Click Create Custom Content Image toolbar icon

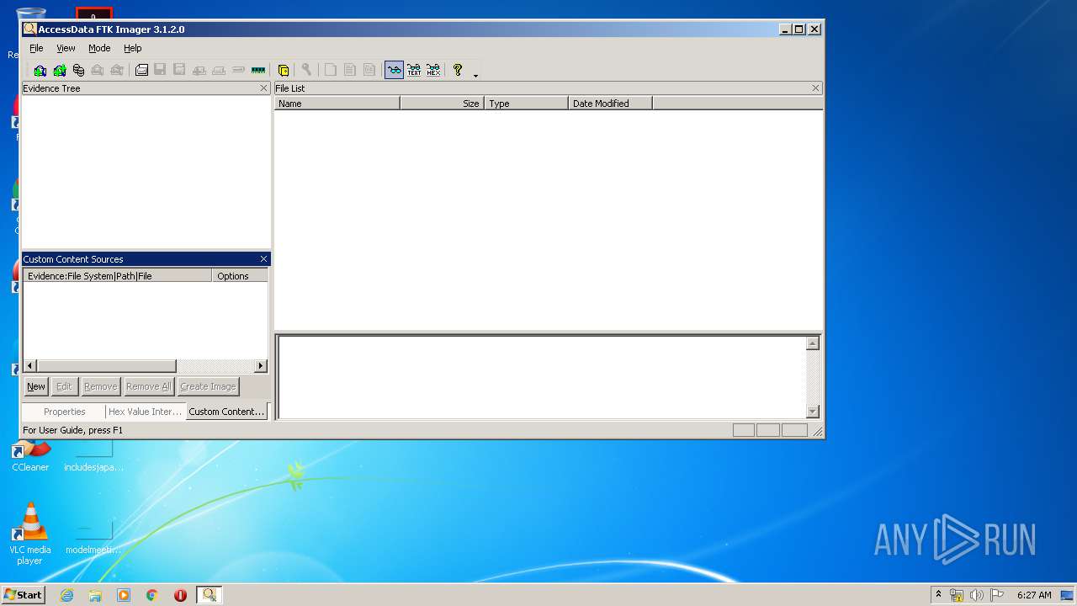pyautogui.click(x=219, y=70)
